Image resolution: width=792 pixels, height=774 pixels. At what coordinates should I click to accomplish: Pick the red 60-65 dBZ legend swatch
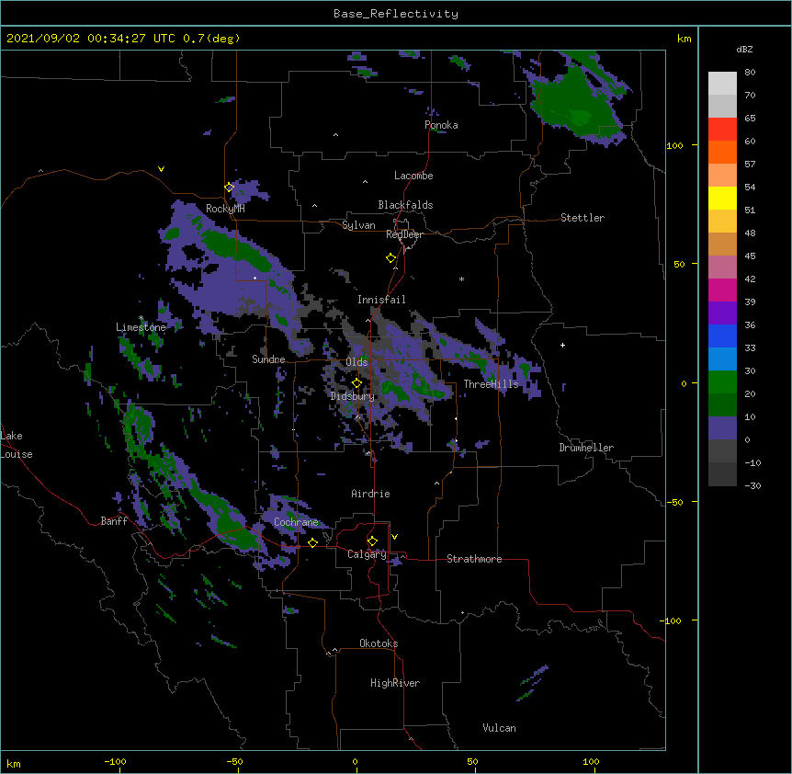[x=722, y=130]
